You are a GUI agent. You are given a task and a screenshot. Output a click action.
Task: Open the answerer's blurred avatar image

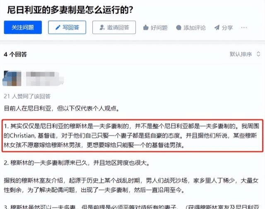[12, 78]
